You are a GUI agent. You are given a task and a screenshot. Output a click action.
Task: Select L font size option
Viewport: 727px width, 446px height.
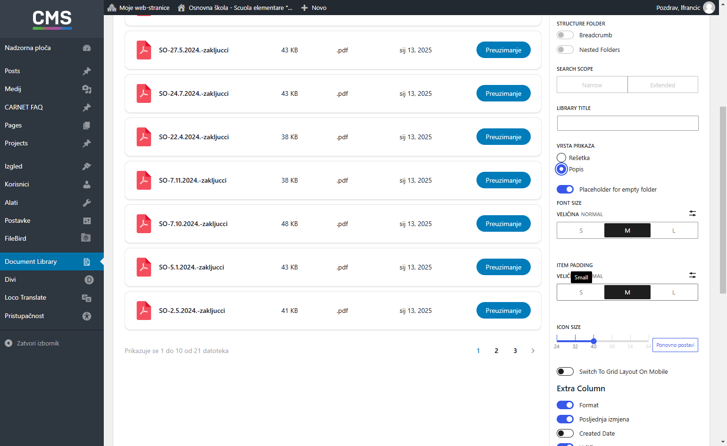tap(674, 230)
